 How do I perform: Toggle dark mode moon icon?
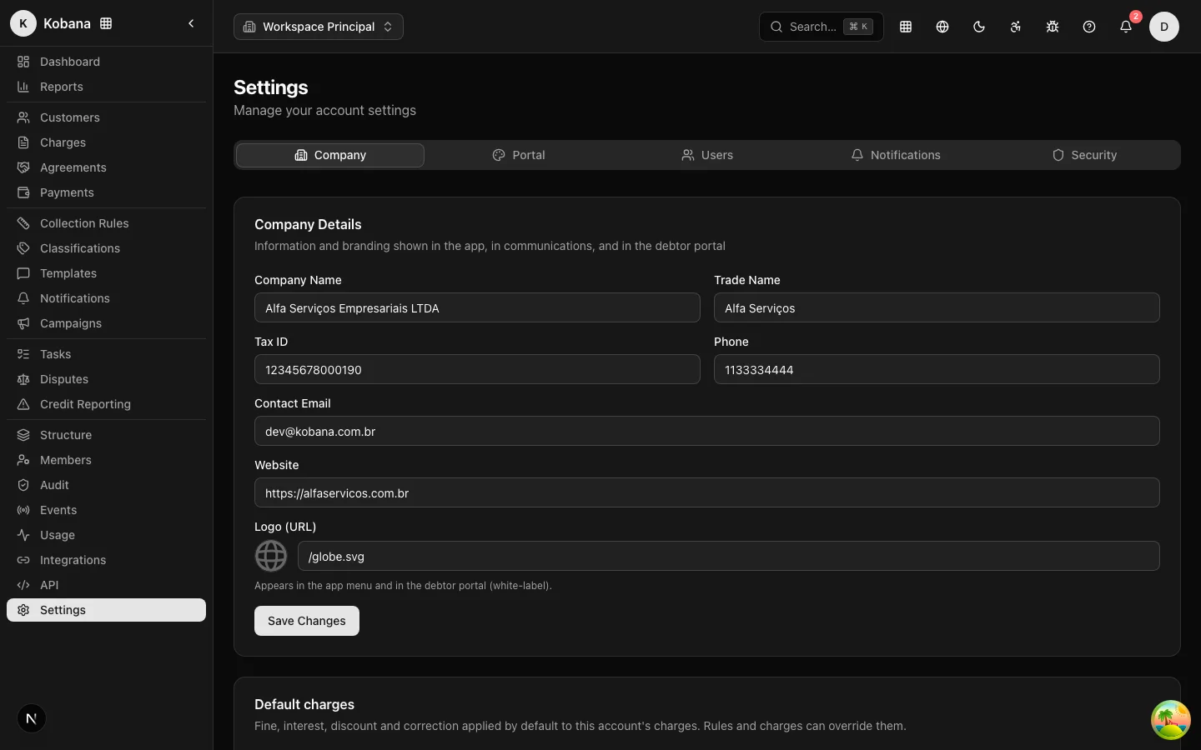tap(979, 27)
